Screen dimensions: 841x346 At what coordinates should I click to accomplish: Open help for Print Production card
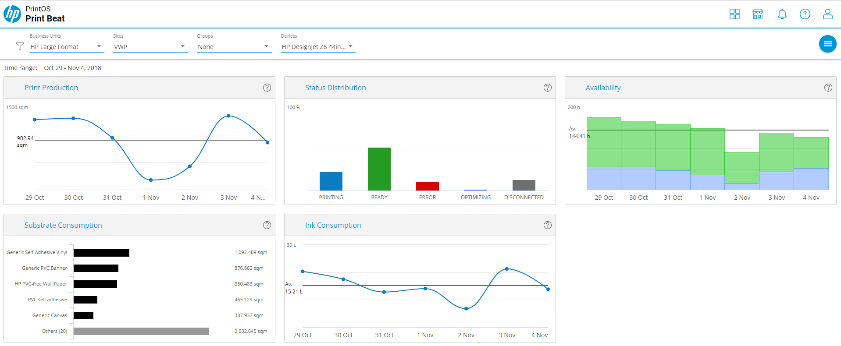pos(267,88)
